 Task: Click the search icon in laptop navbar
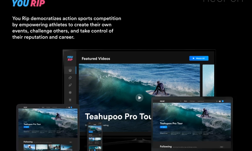(x=180, y=101)
